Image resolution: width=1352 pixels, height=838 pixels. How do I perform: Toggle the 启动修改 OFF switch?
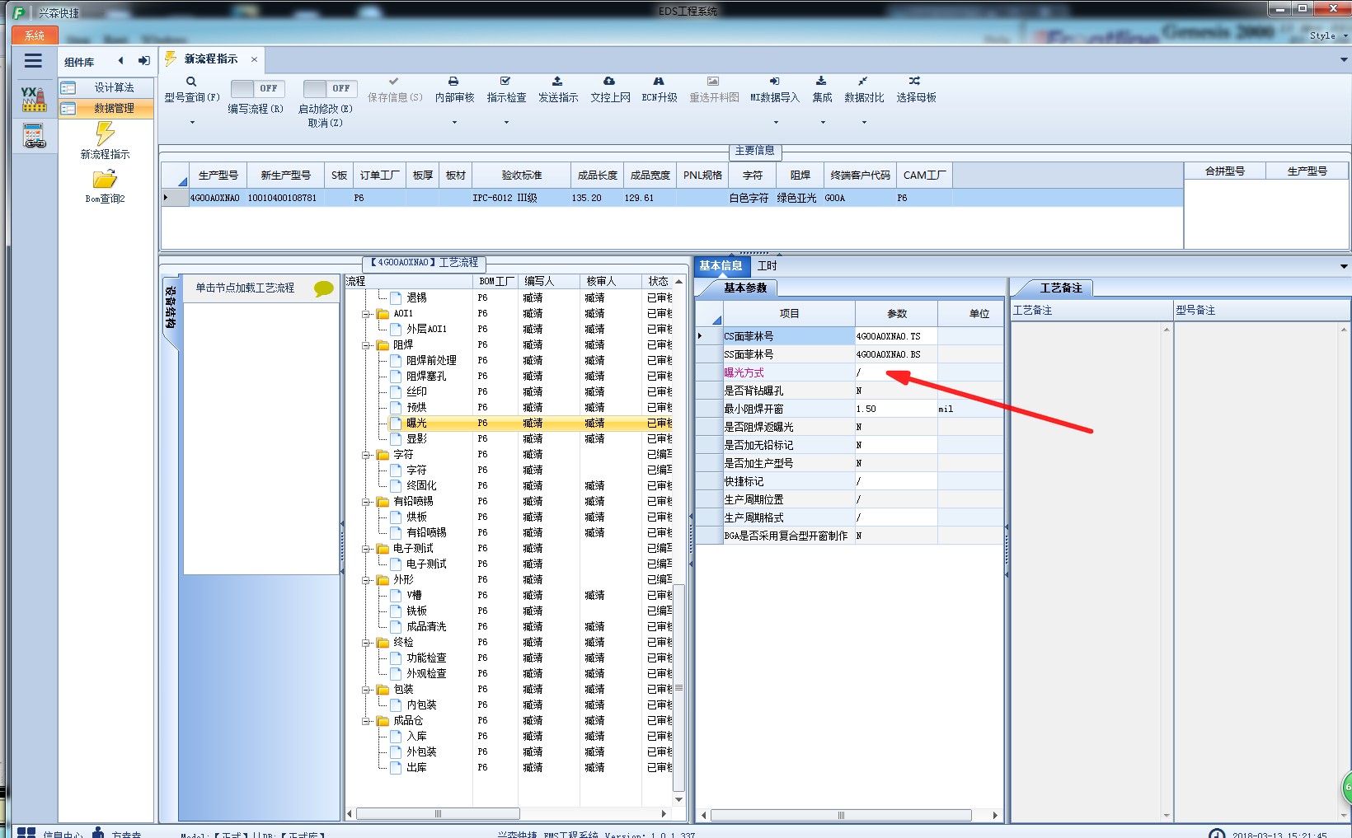[x=330, y=88]
